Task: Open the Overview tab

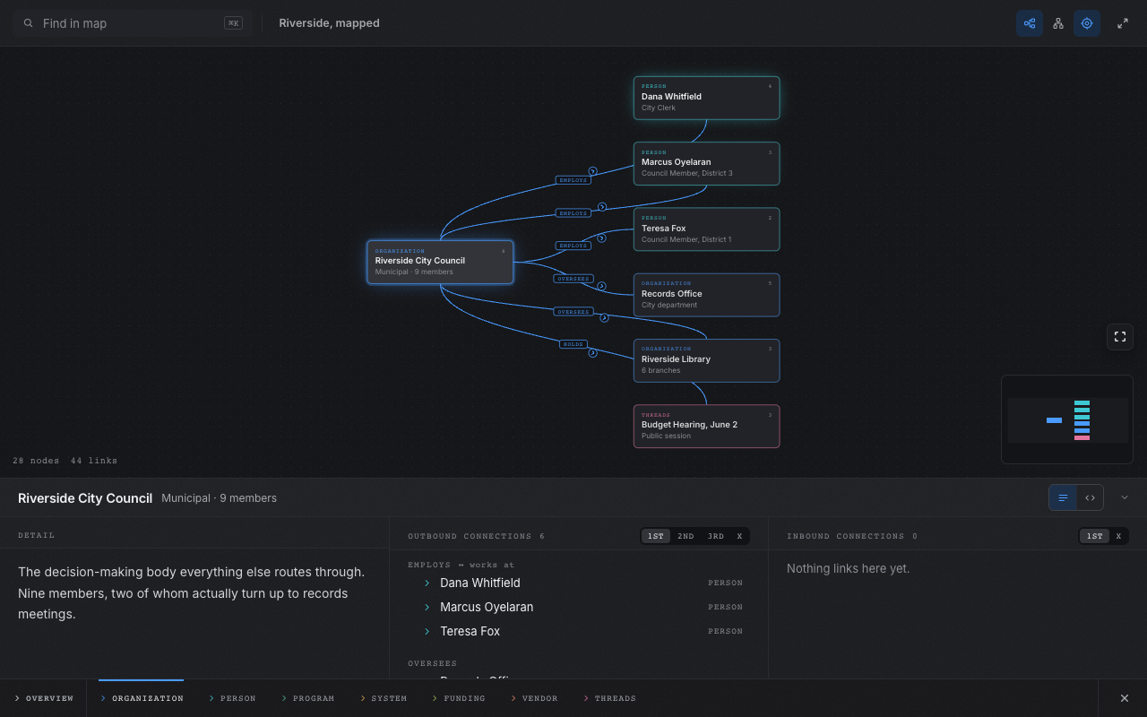Action: tap(44, 698)
